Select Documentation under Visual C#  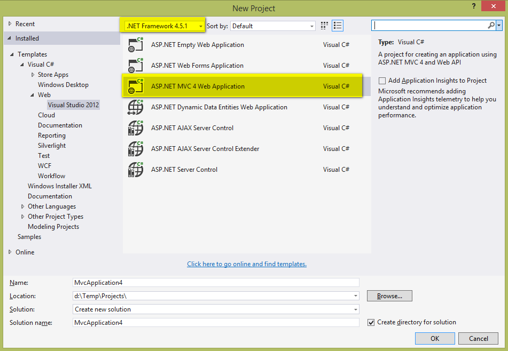coord(60,125)
